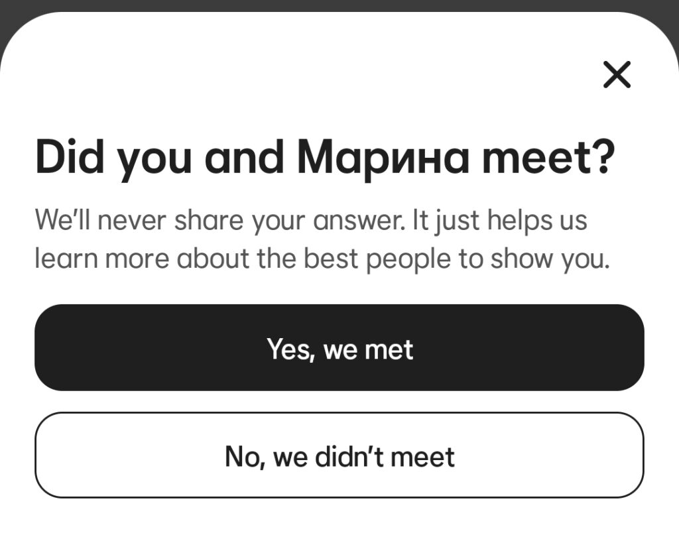The width and height of the screenshot is (679, 533).
Task: Dismiss the meet-up prompt using the X
Action: click(x=617, y=74)
